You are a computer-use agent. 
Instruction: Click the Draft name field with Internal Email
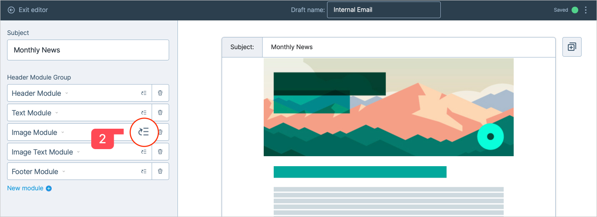point(384,10)
